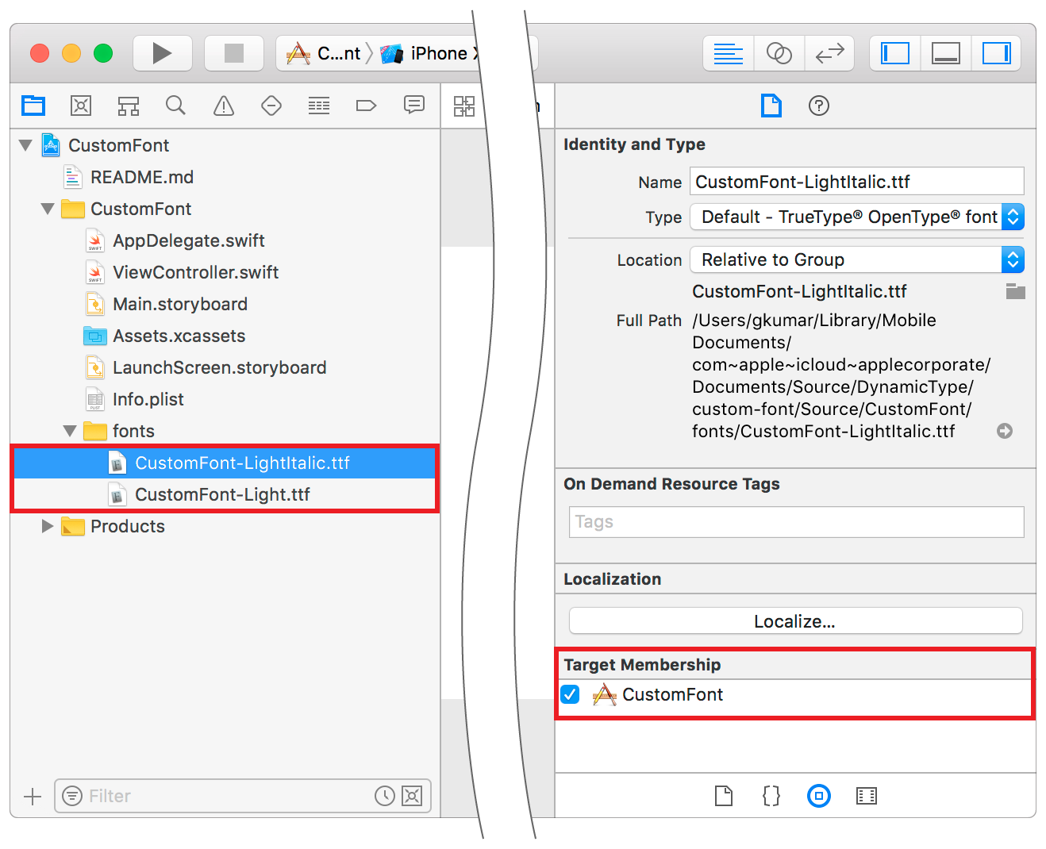Open the Quick Help inspector question mark
The width and height of the screenshot is (1046, 849).
[818, 106]
